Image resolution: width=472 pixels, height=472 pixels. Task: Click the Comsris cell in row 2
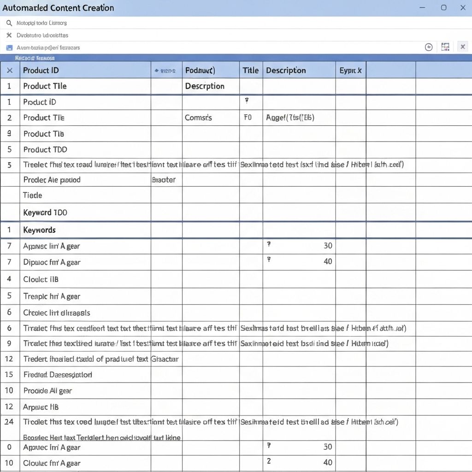click(x=198, y=118)
